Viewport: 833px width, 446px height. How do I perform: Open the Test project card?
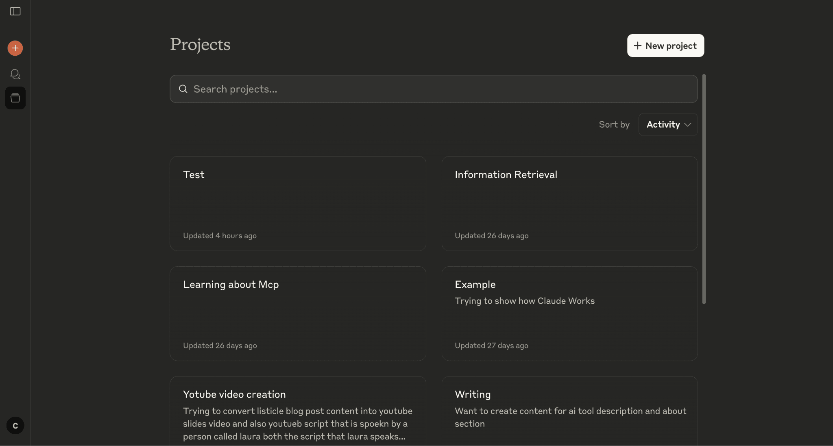coord(298,203)
